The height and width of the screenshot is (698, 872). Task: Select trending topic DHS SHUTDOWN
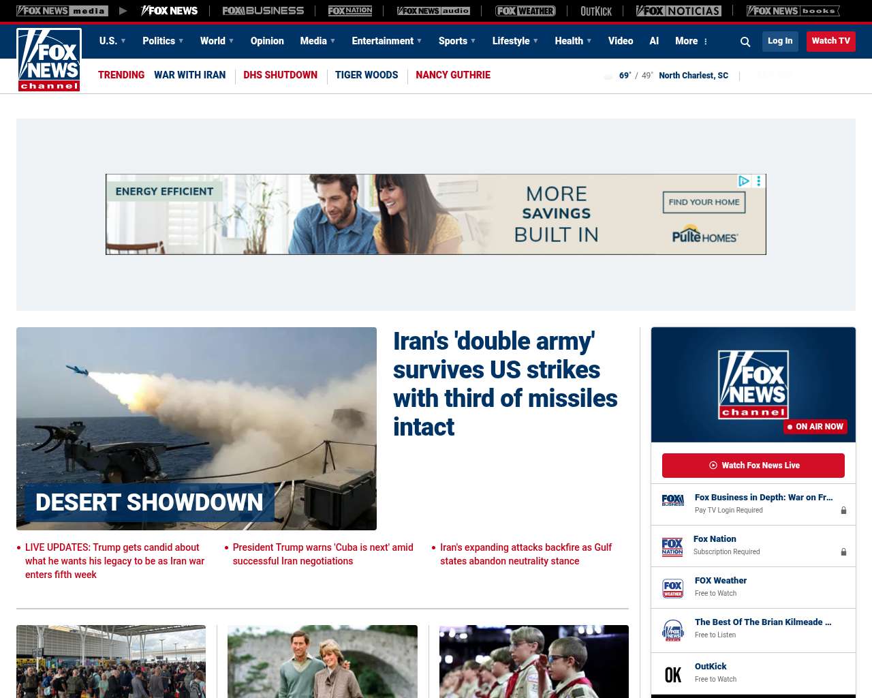[x=281, y=75]
